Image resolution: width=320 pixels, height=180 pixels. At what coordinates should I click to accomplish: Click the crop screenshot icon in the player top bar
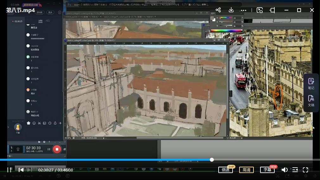272,10
